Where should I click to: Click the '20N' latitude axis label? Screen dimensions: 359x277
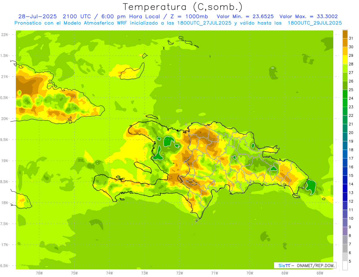pos(4,119)
